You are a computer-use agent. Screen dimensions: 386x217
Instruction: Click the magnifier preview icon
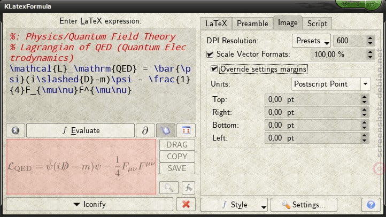point(169,188)
